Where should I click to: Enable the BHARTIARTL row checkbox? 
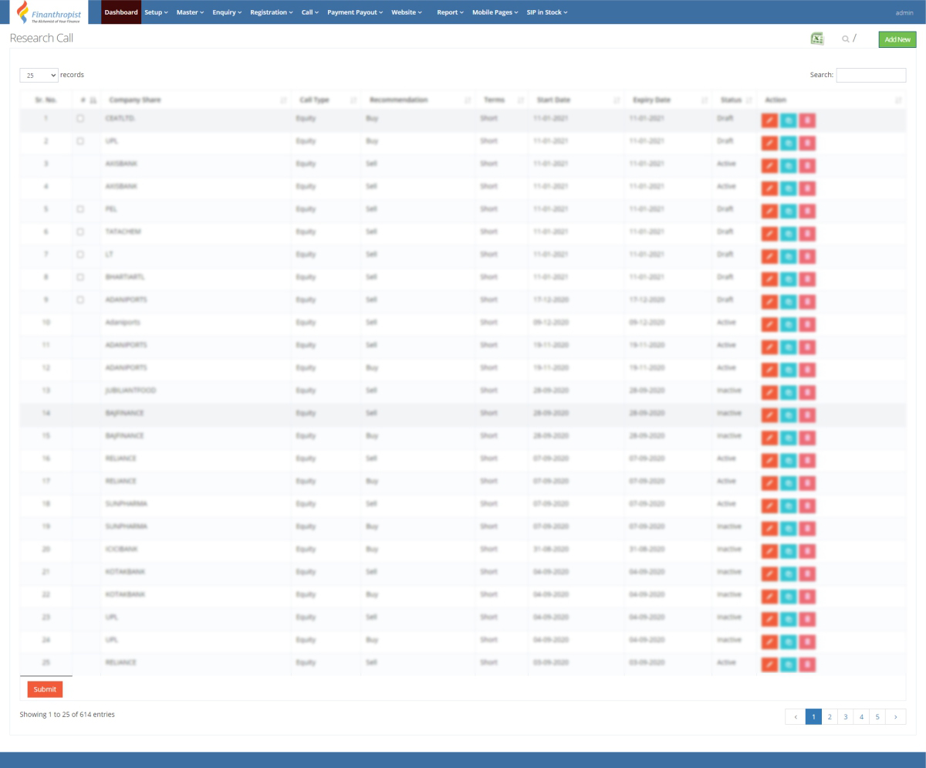(x=80, y=277)
